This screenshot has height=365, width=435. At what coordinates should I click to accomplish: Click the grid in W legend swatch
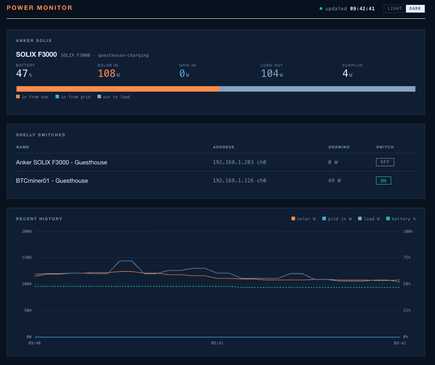[x=324, y=218]
